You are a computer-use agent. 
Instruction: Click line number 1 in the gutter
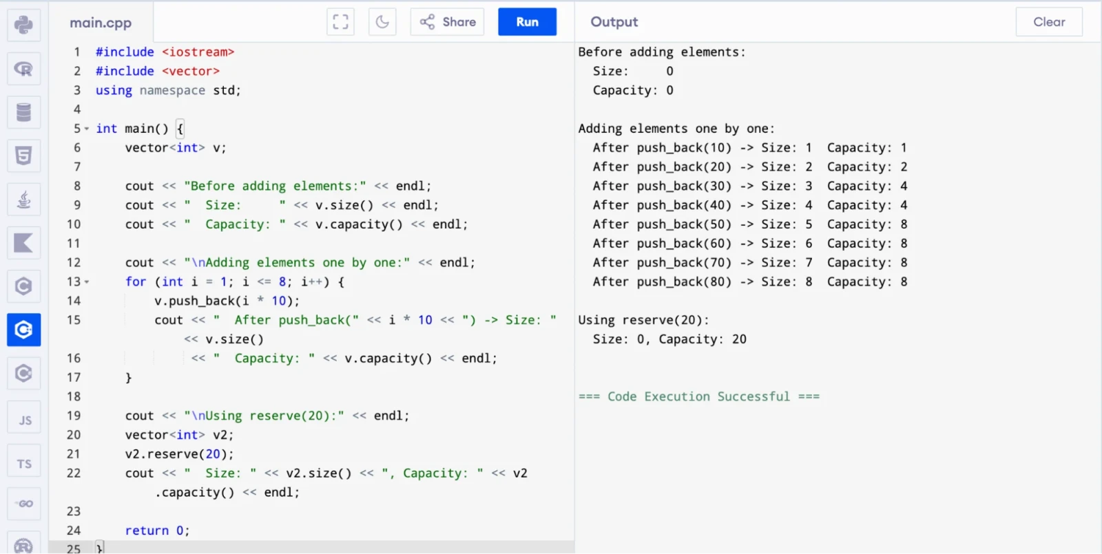pos(77,52)
